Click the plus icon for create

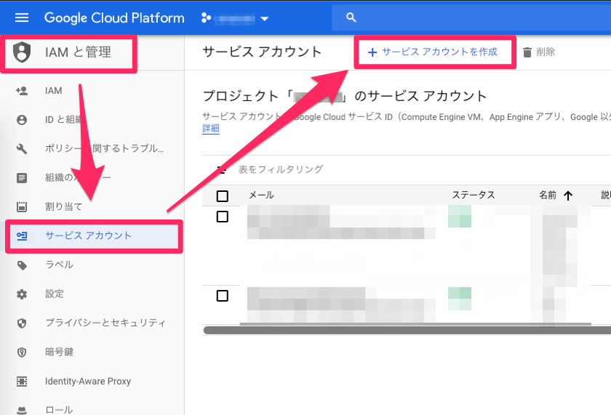pyautogui.click(x=372, y=52)
